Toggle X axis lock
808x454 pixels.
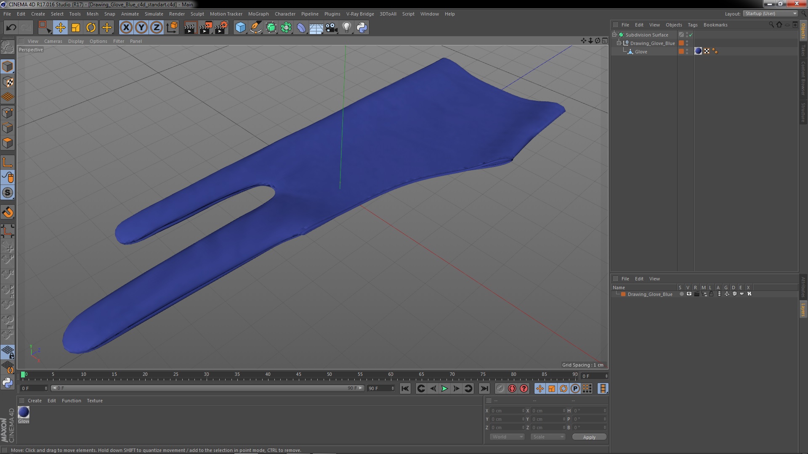coord(126,28)
